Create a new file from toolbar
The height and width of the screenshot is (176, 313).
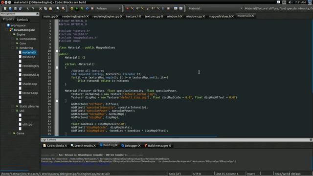(5, 8)
